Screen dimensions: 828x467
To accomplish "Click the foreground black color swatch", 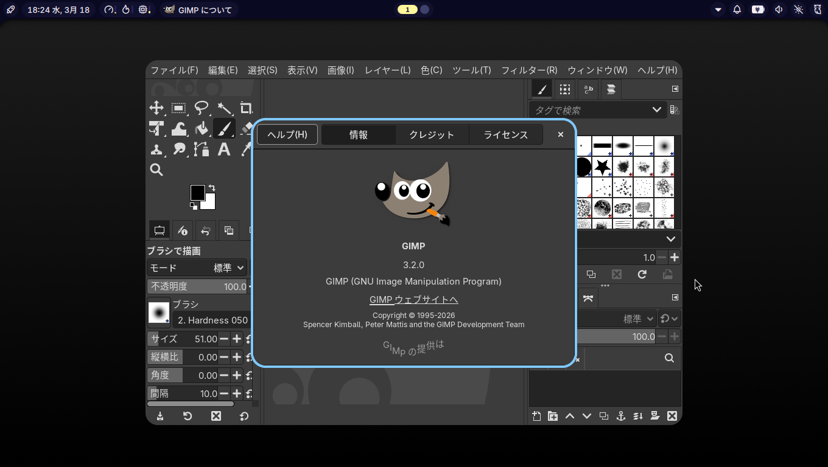I will point(196,192).
